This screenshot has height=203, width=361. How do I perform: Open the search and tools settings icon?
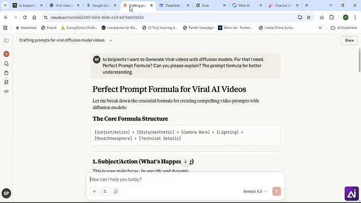(x=105, y=191)
